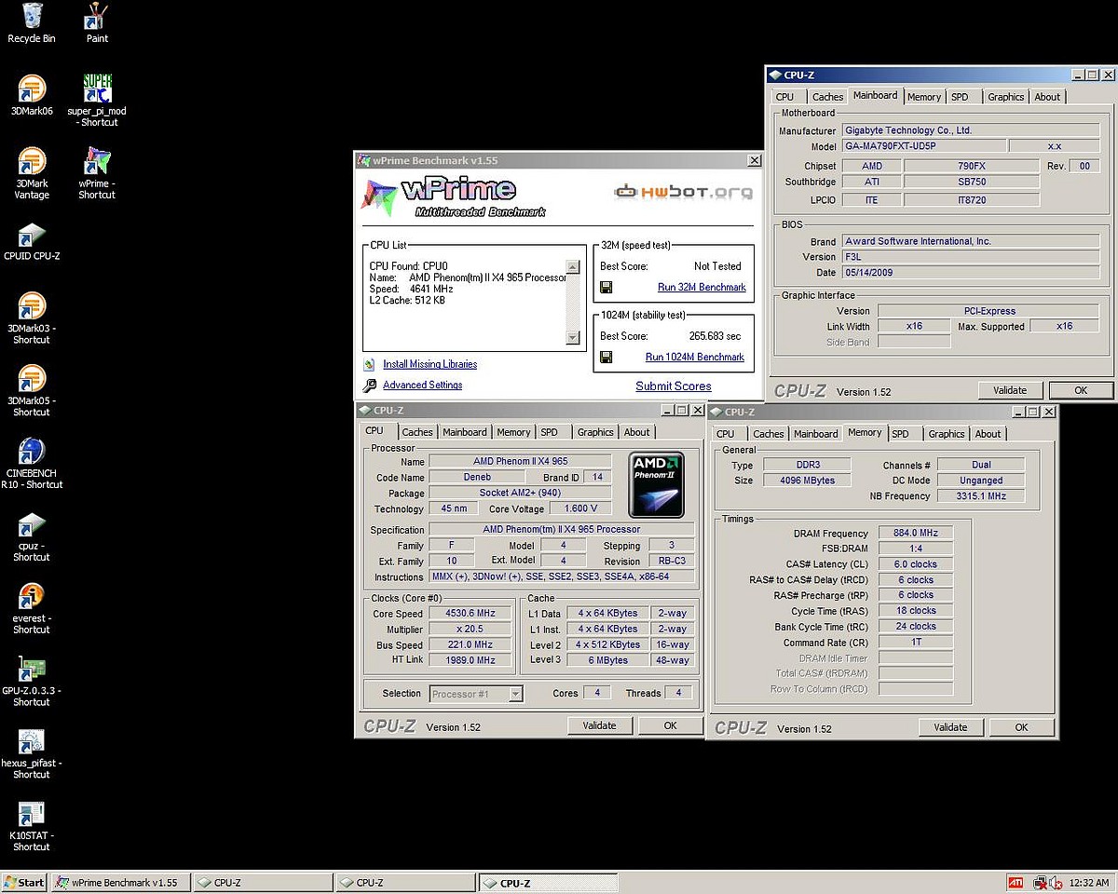Open Graphics tab in CPU-Z Memory window

tap(947, 434)
